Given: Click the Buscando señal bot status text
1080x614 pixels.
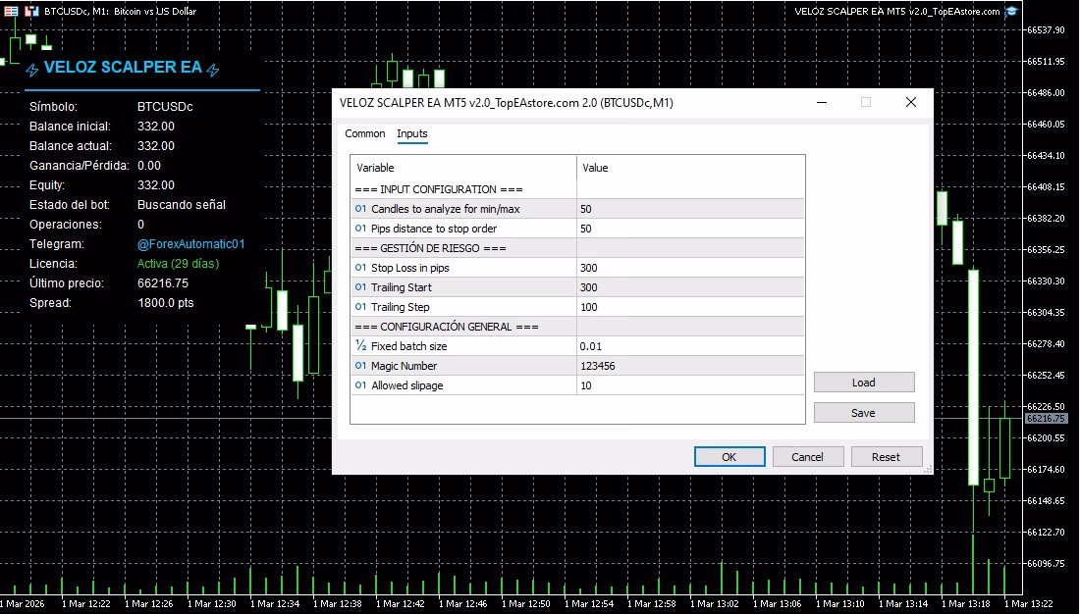Looking at the screenshot, I should pyautogui.click(x=182, y=204).
